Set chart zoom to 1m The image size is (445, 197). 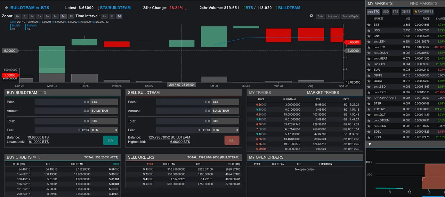(x=56, y=16)
